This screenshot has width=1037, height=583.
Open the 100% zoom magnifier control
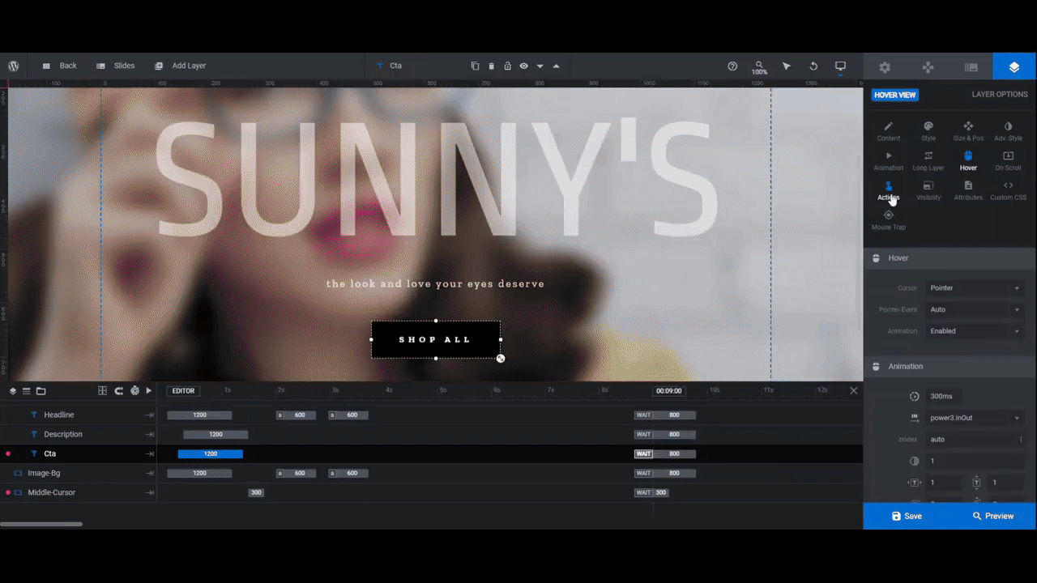coord(759,67)
